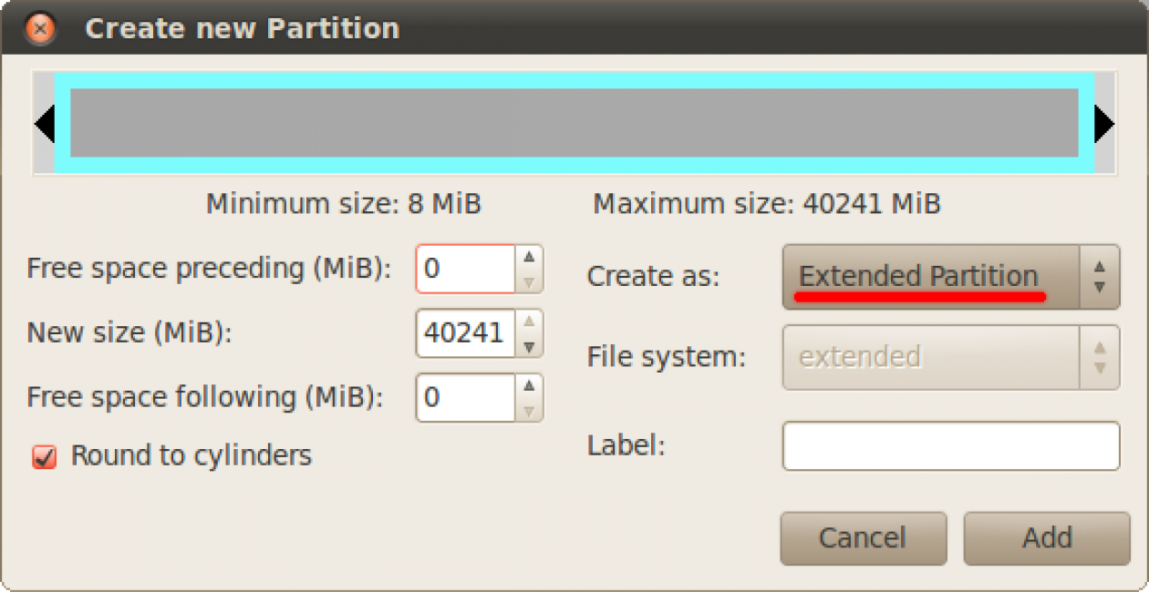Viewport: 1149px width, 592px height.
Task: Click the arrows on the Create as combo box
Action: [1099, 276]
